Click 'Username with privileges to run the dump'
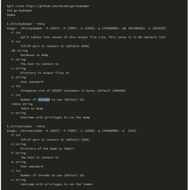This screenshot has height=190, width=188. 55,117
